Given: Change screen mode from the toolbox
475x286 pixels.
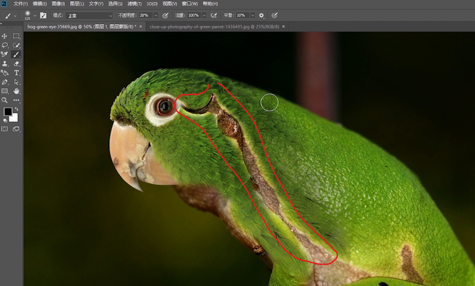Looking at the screenshot, I should [16, 129].
